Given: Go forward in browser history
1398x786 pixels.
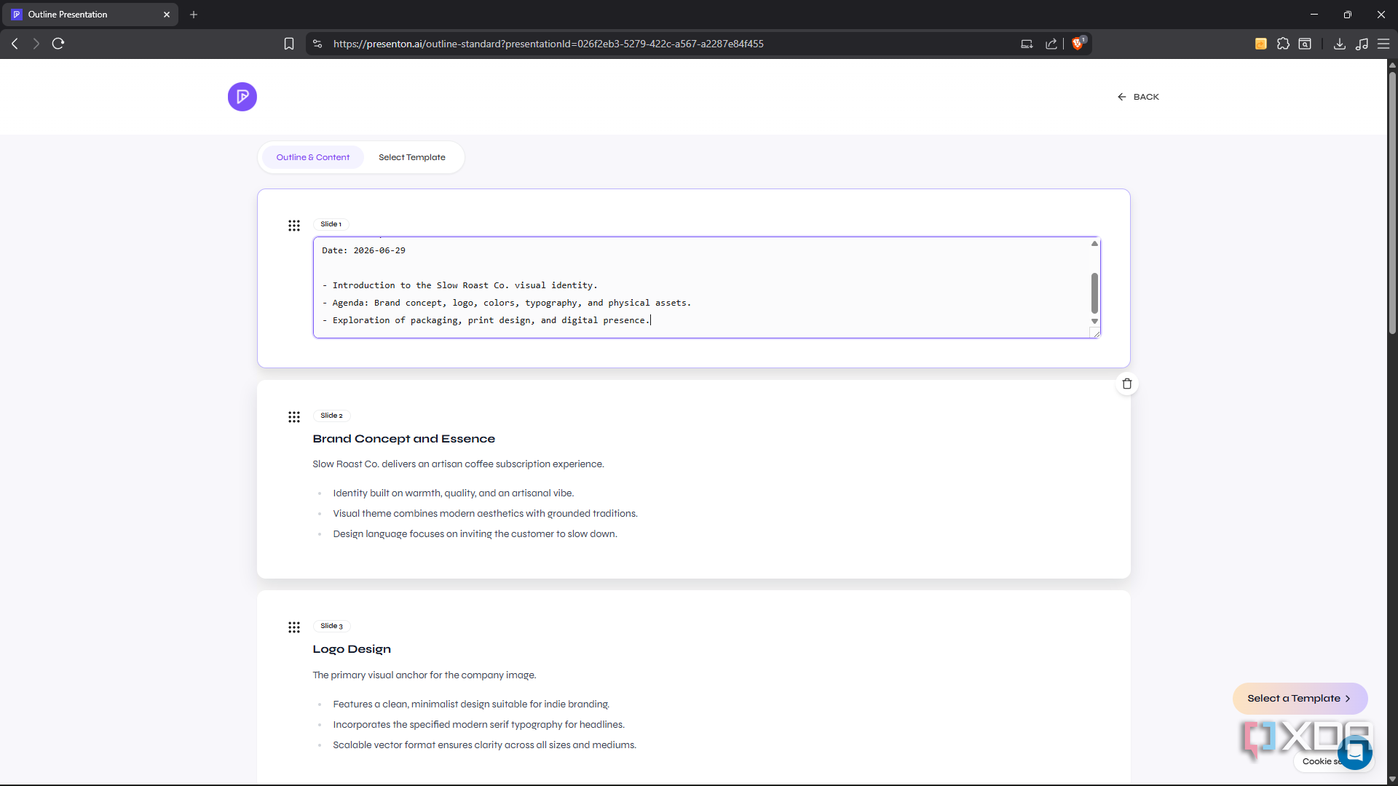Looking at the screenshot, I should 36,44.
